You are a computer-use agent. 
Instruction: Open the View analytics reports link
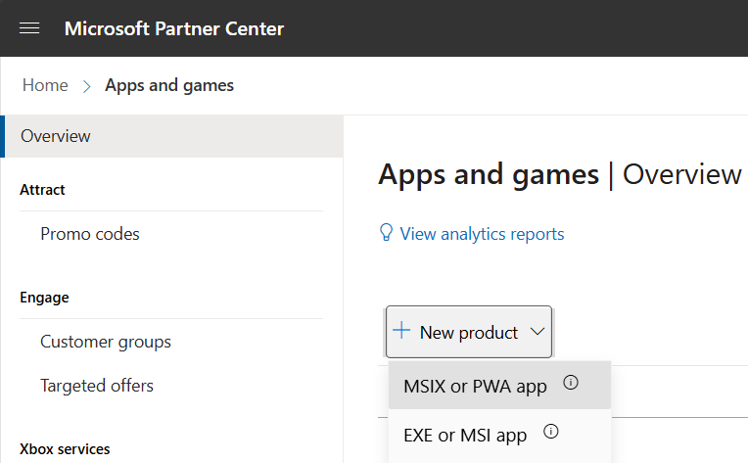[x=482, y=234]
